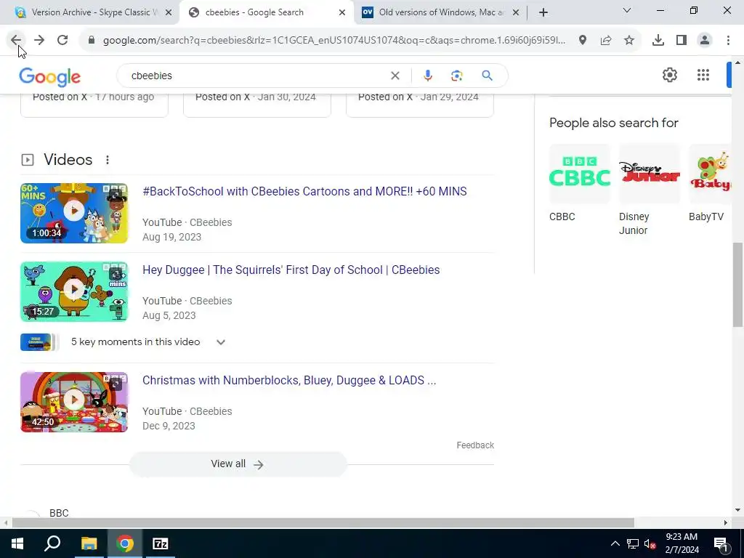This screenshot has width=744, height=558.
Task: Click the key moments preview thumbnail
Action: [x=39, y=342]
